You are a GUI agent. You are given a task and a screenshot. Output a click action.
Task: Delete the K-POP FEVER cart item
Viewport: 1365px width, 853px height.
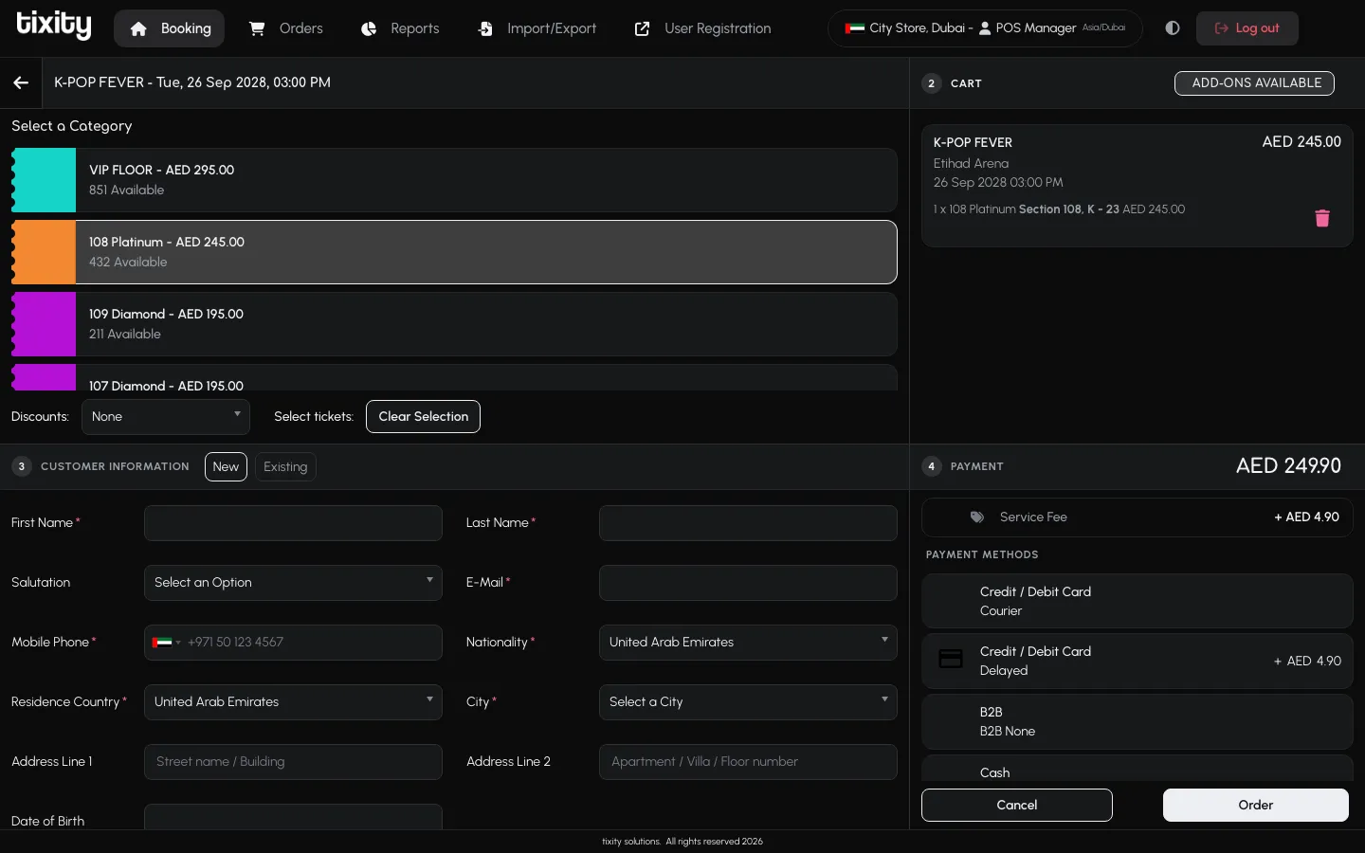click(x=1322, y=218)
